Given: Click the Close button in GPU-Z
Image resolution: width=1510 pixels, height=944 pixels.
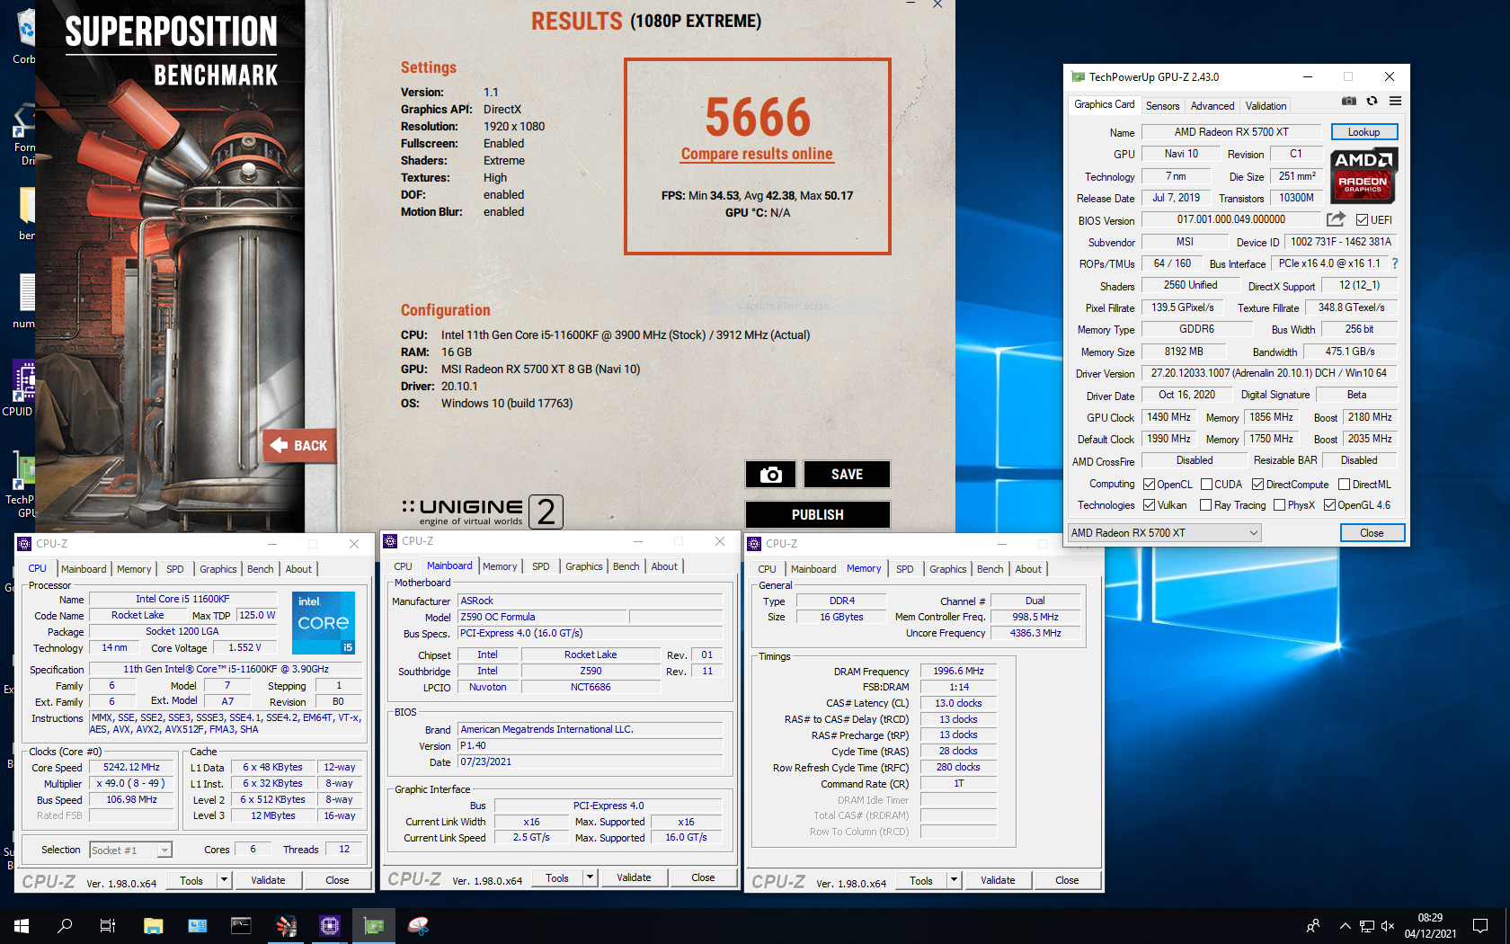Looking at the screenshot, I should [x=1372, y=533].
